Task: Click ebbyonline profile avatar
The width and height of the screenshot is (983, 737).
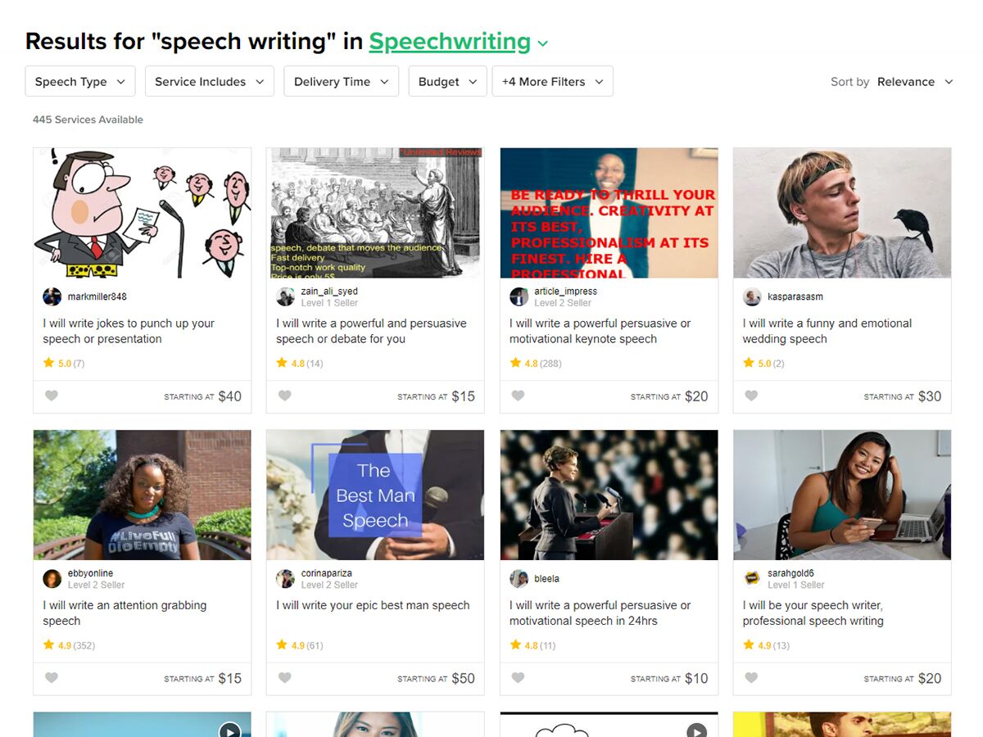Action: coord(52,579)
